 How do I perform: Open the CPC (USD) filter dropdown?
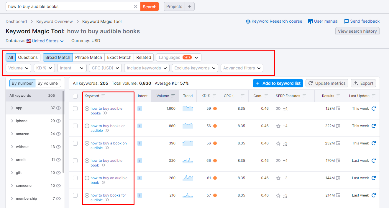point(105,68)
